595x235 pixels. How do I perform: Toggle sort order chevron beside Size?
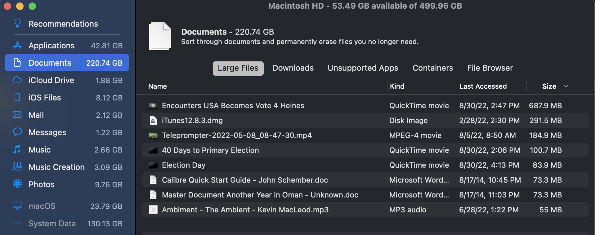coord(566,86)
